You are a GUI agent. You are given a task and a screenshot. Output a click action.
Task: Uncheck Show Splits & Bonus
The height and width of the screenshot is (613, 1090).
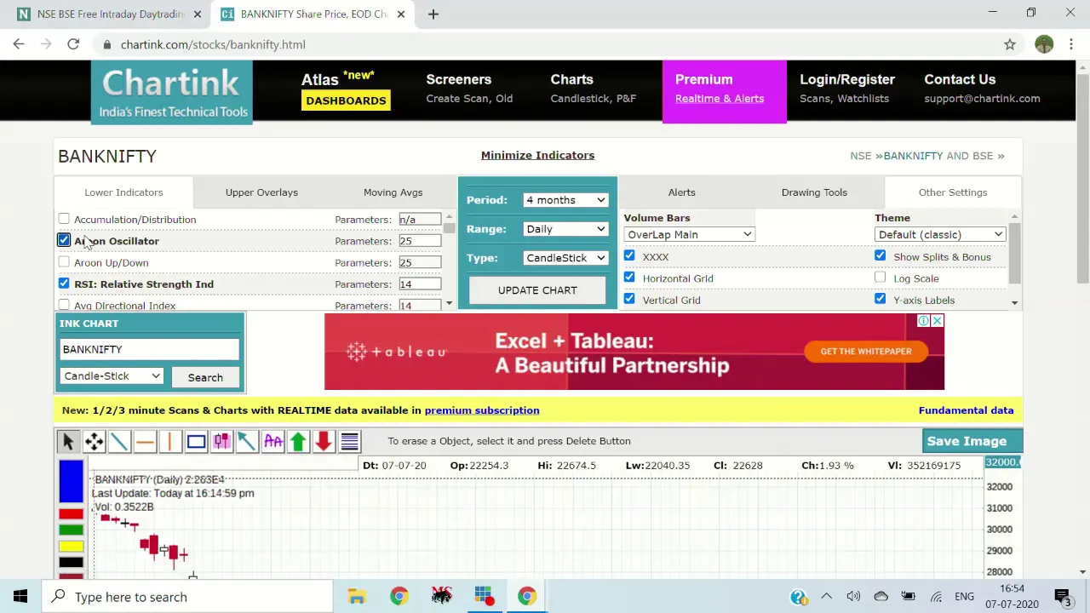880,255
